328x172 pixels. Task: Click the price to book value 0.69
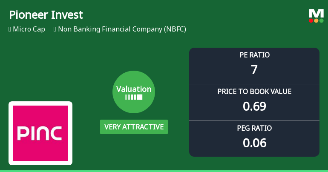click(x=254, y=106)
